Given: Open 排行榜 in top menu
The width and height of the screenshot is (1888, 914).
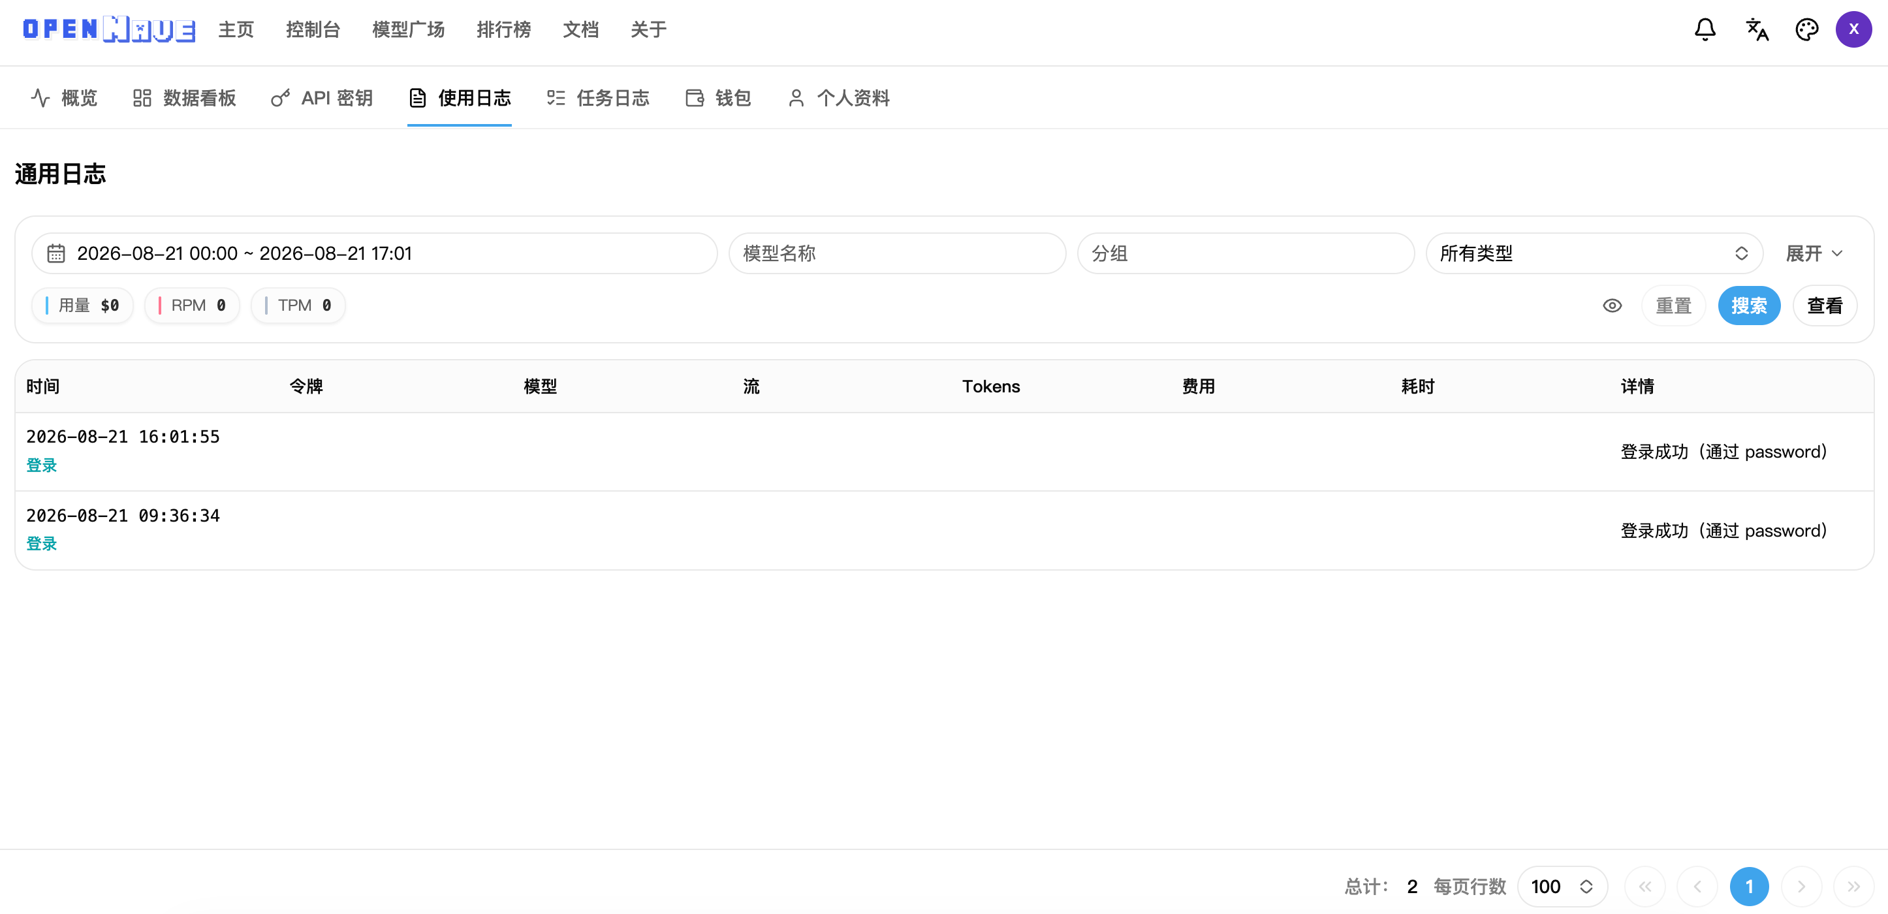Looking at the screenshot, I should (x=503, y=29).
